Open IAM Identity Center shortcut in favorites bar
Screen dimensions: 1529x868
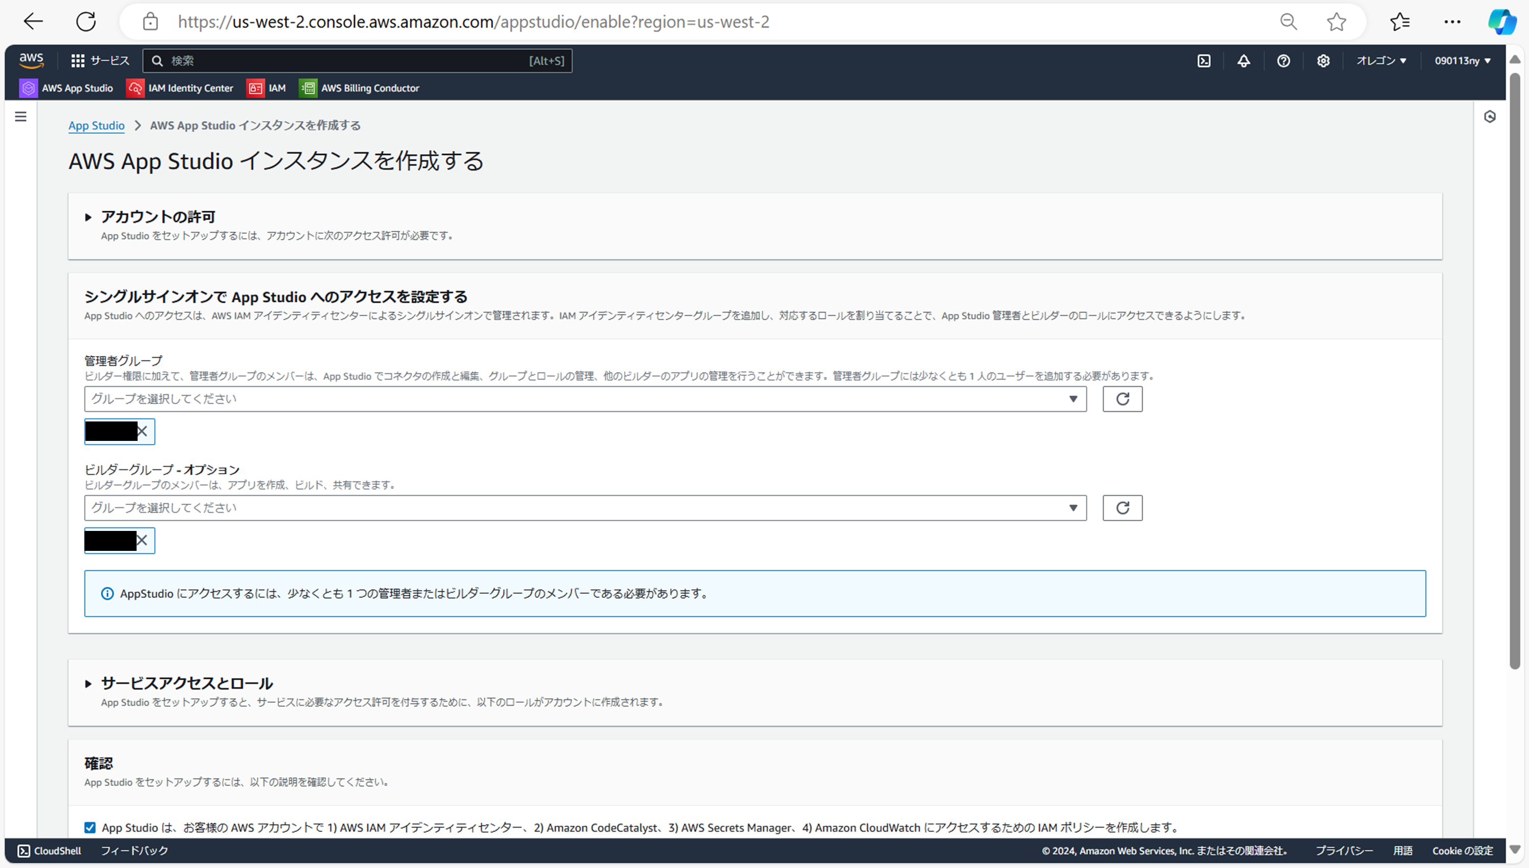point(180,88)
